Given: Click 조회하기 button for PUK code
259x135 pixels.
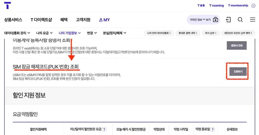Looking at the screenshot, I should tap(236, 72).
